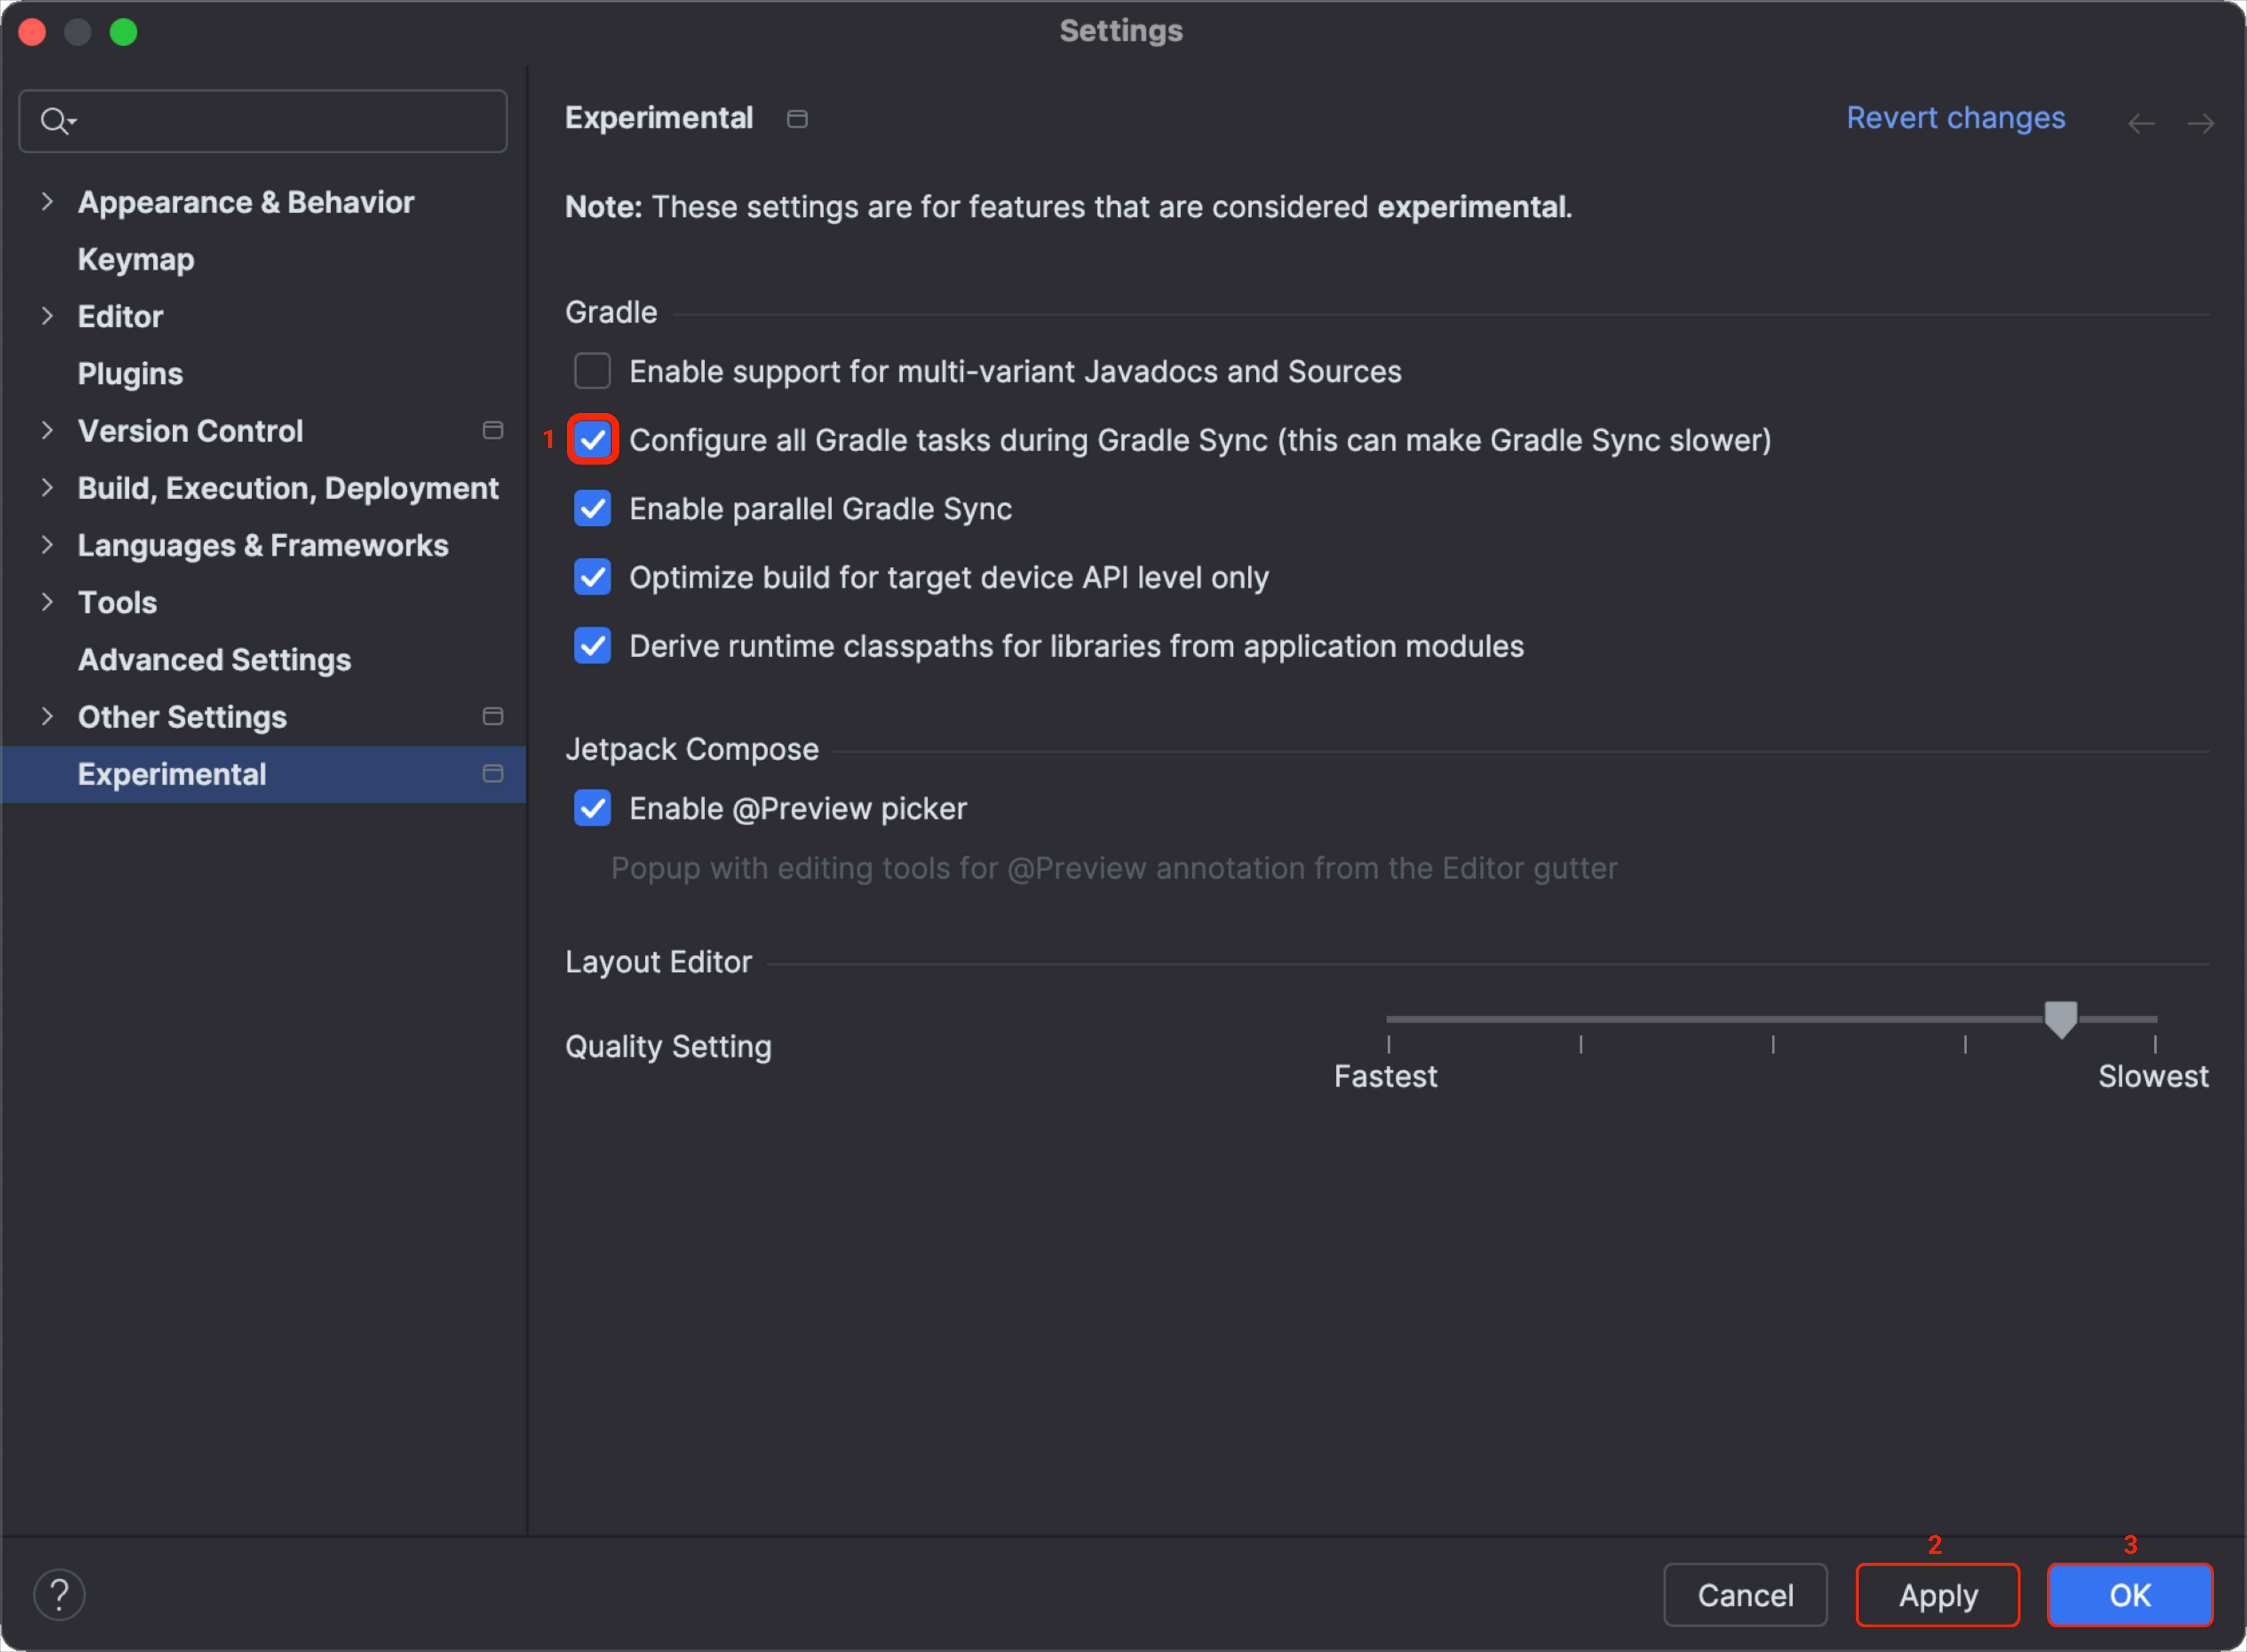The width and height of the screenshot is (2247, 1652).
Task: Expand the Tools settings node
Action: pos(47,602)
